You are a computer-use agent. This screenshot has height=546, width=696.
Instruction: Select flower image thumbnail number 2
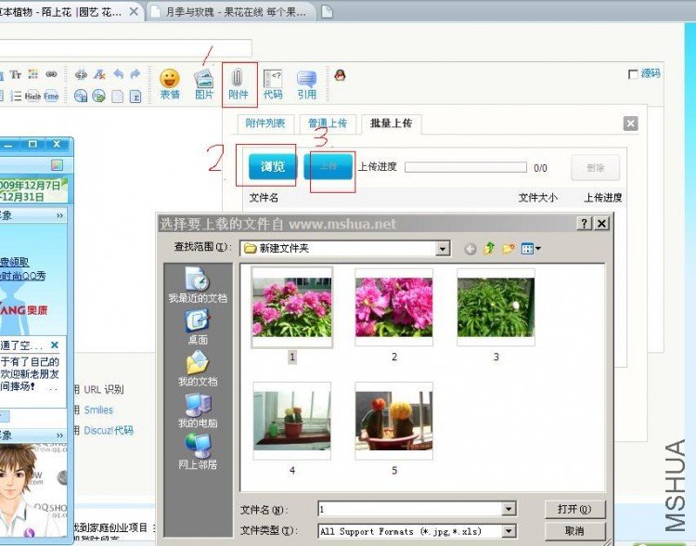pos(393,307)
